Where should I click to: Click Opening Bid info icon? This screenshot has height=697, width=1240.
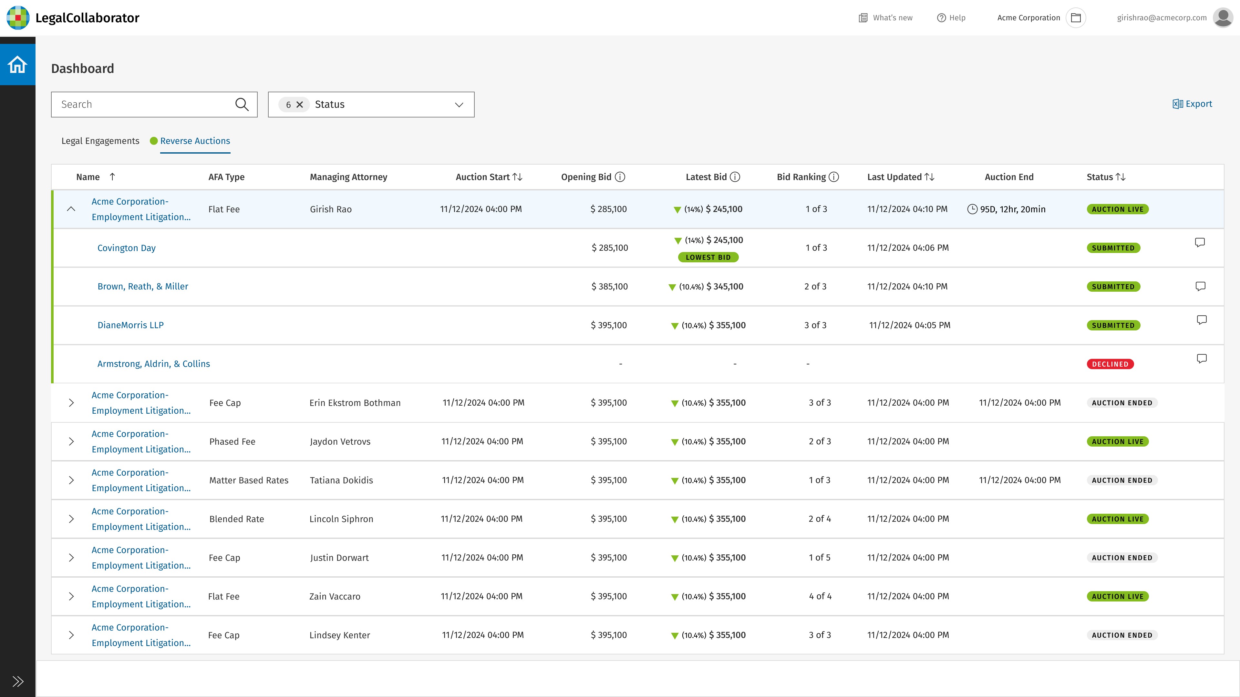620,177
